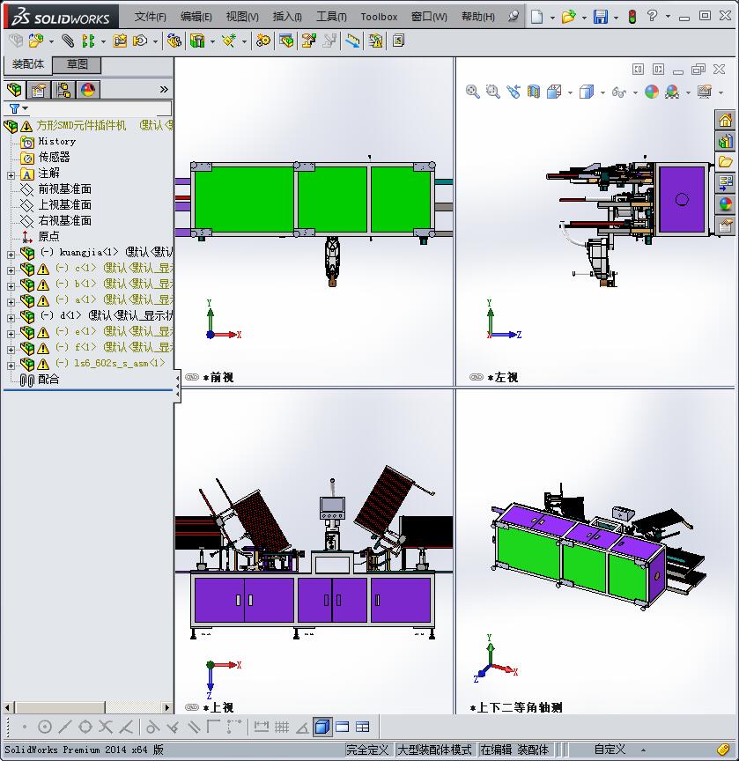
Task: Click the Rebuild traffic light icon
Action: [x=632, y=17]
